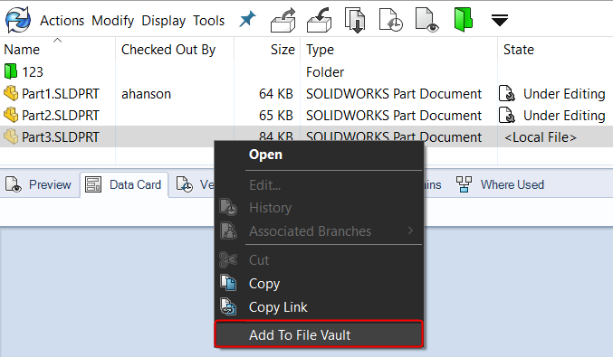Viewport: 613px width, 357px height.
Task: Click the Copy menu item icon
Action: 228,283
